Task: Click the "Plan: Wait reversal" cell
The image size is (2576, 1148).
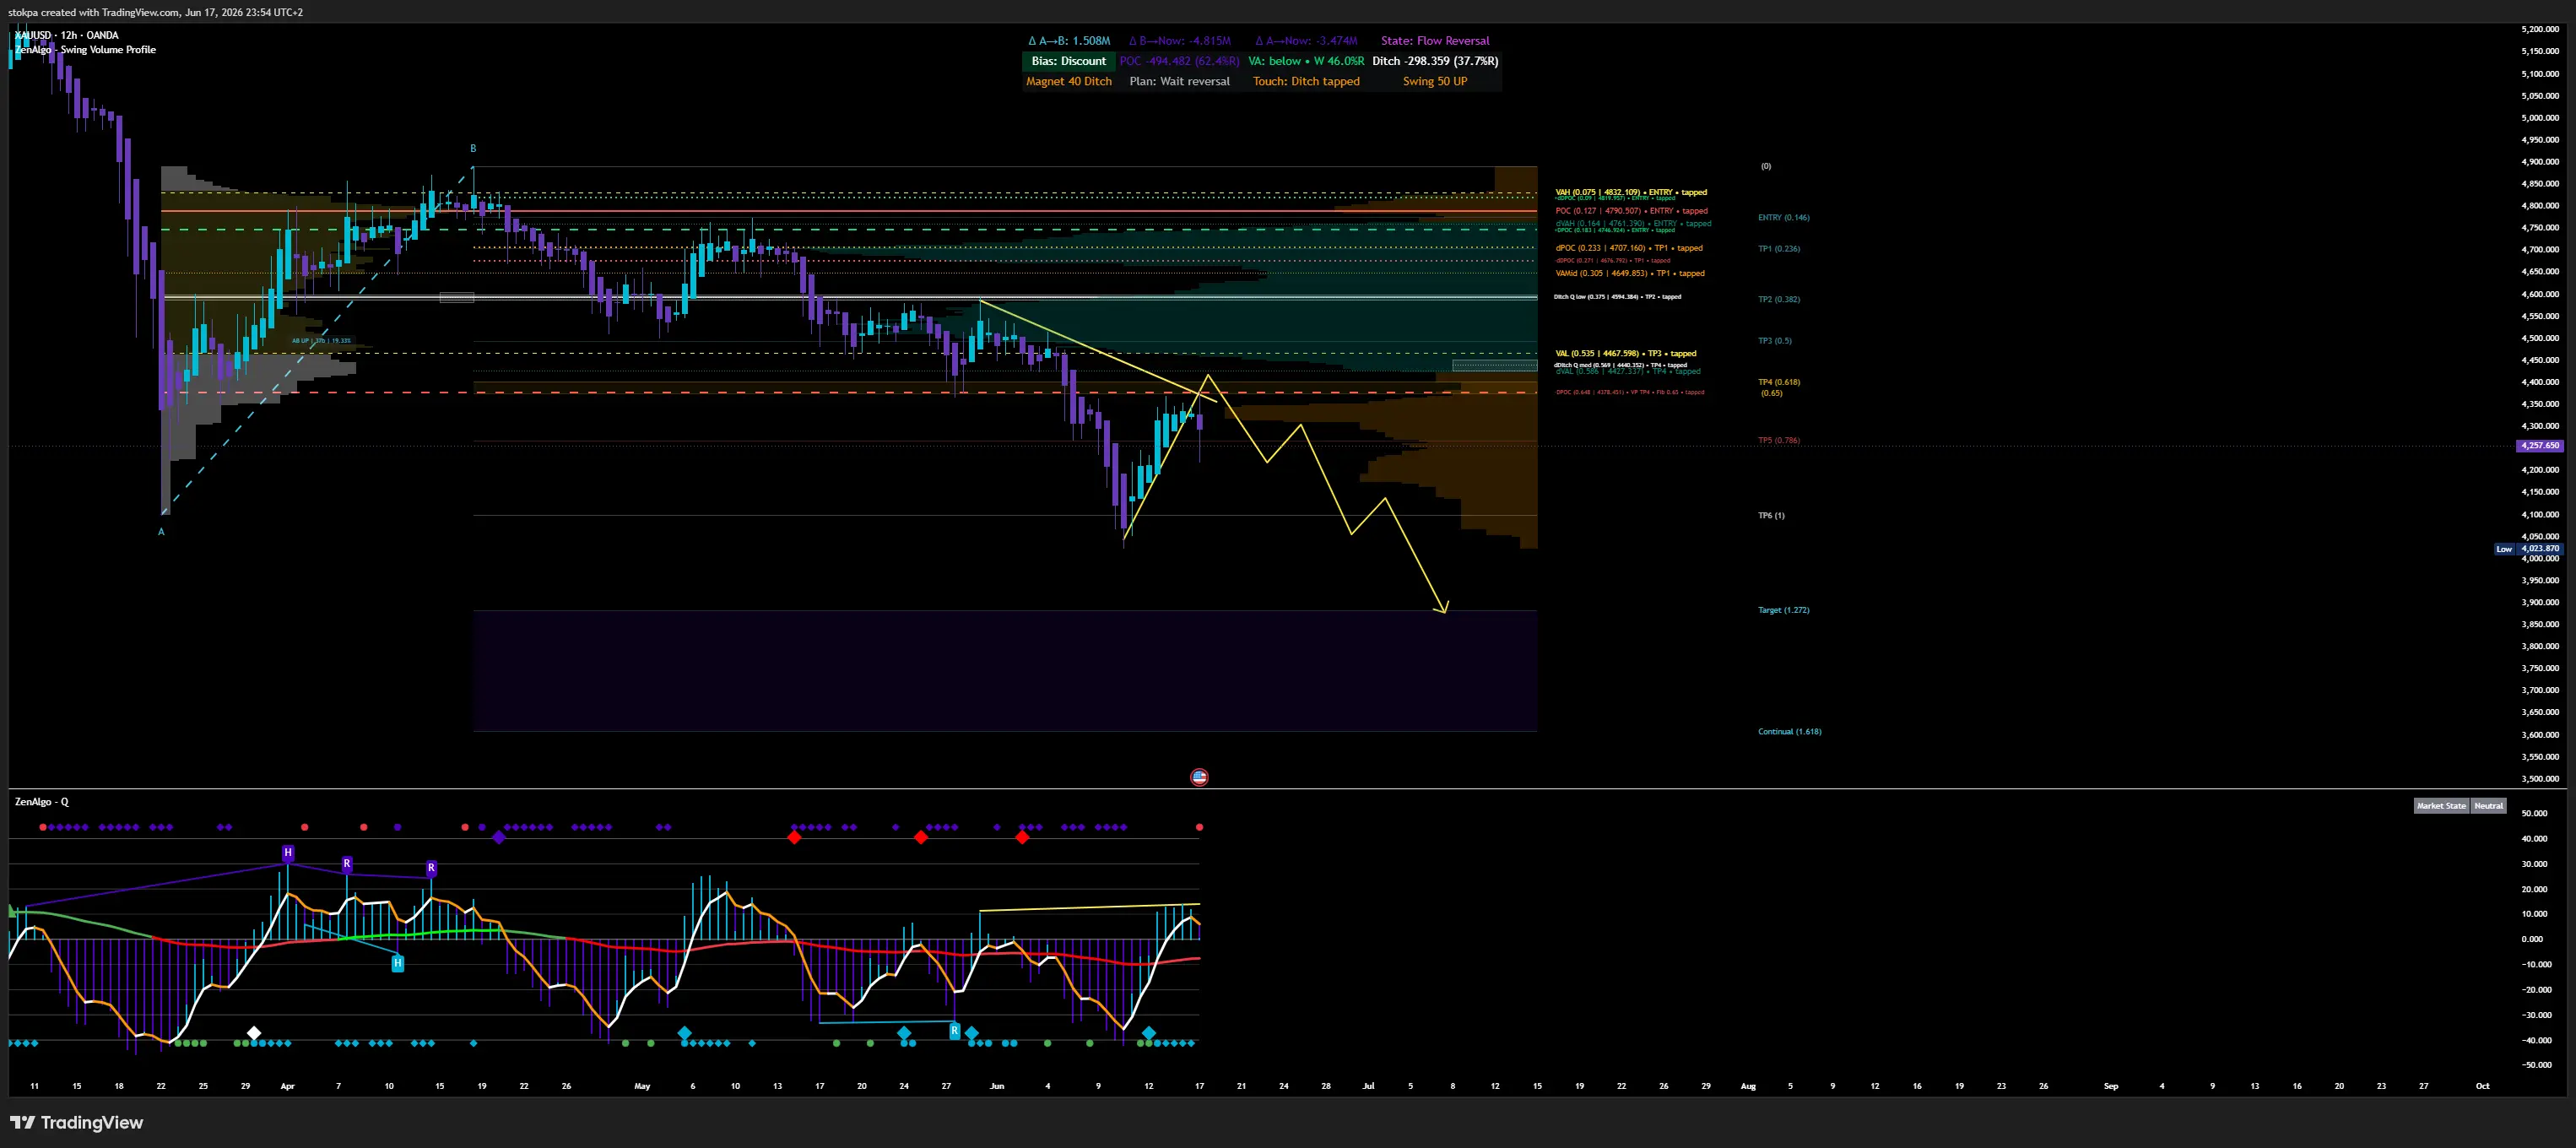Action: [x=1179, y=82]
